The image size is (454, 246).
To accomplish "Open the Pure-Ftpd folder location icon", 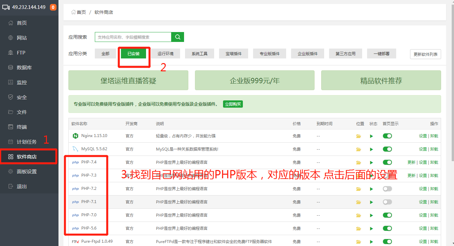I will 358,242.
